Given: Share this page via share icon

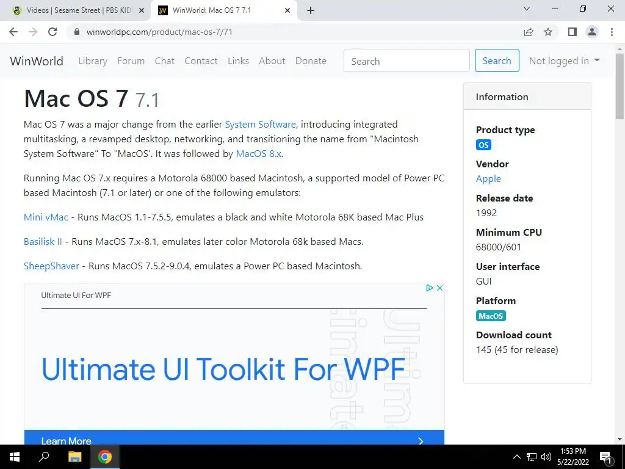Looking at the screenshot, I should (x=529, y=32).
